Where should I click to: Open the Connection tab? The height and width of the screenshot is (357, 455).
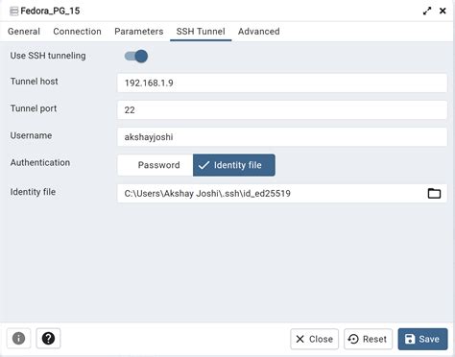(77, 32)
